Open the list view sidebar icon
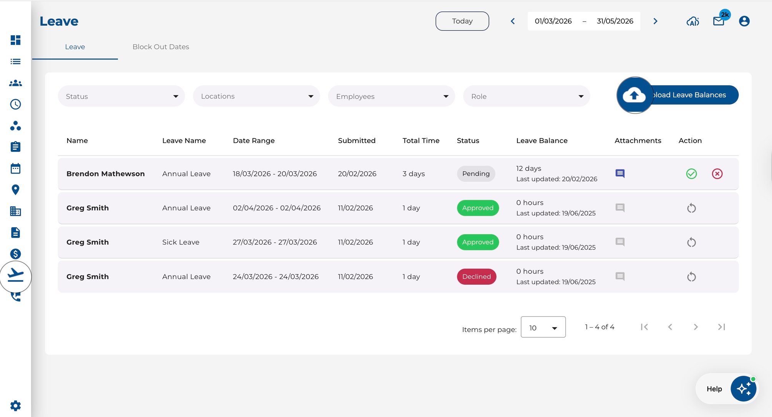Image resolution: width=772 pixels, height=417 pixels. pos(15,62)
